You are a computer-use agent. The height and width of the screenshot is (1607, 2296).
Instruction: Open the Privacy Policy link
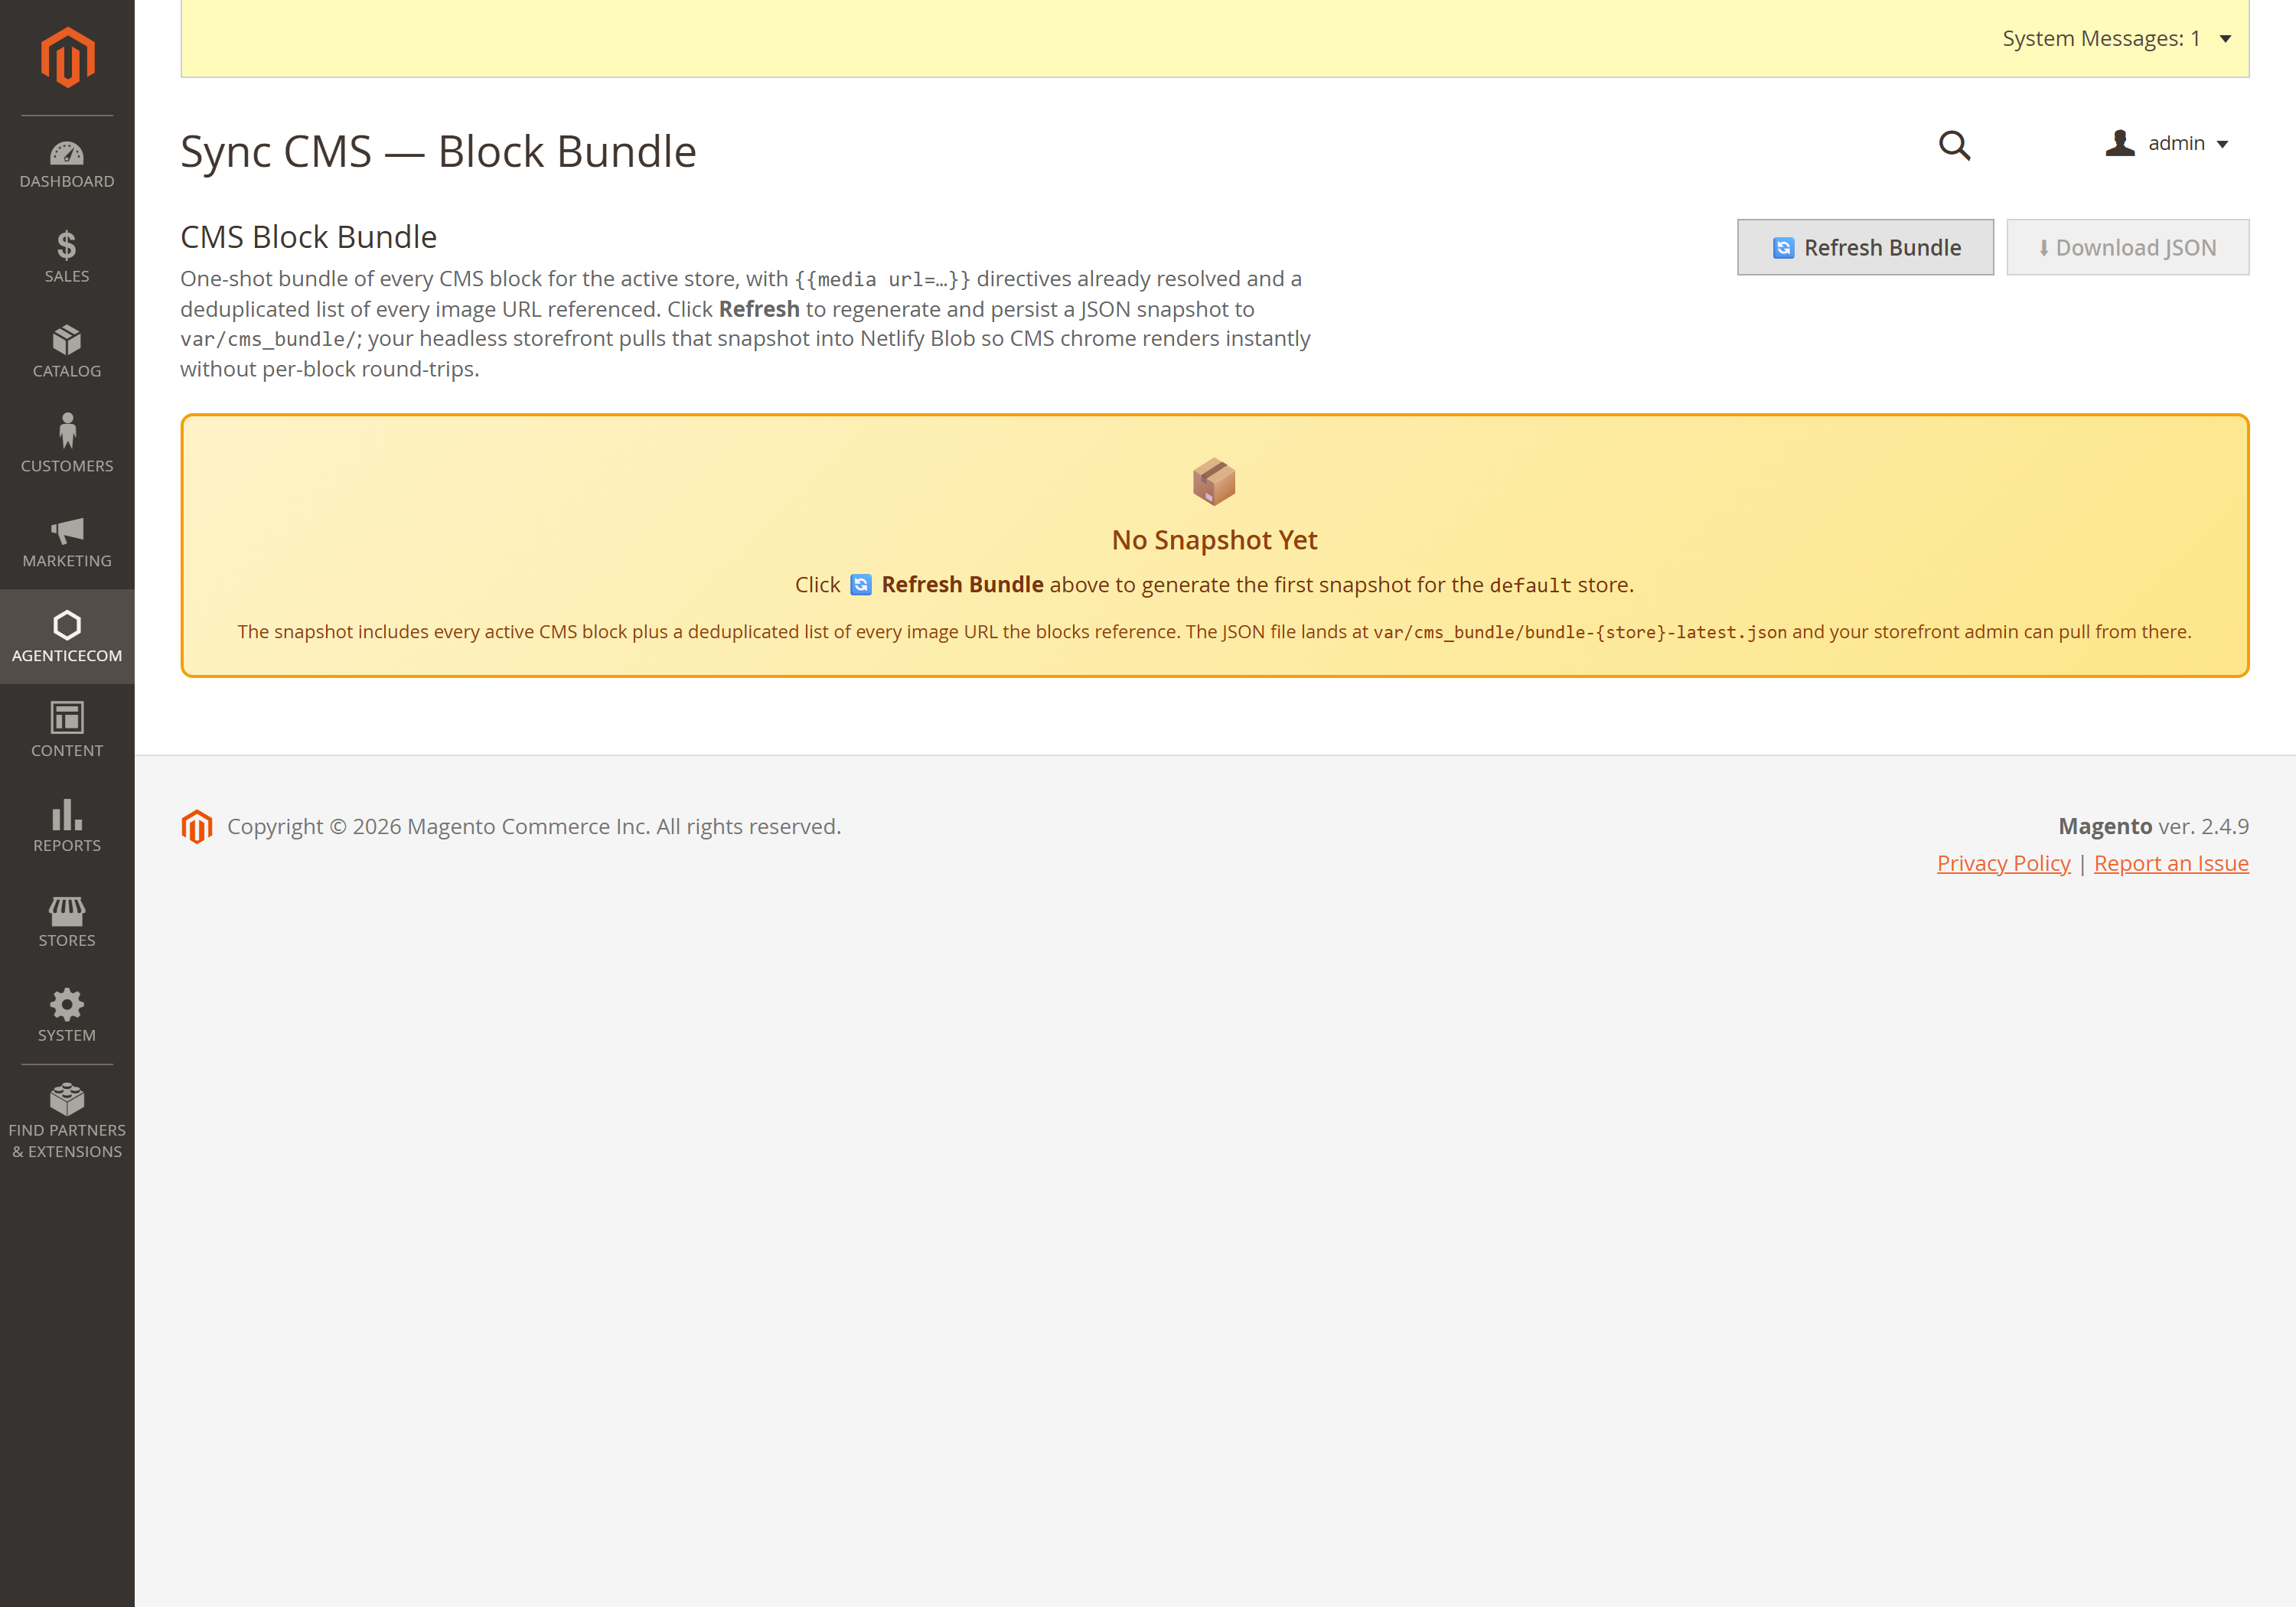pos(2003,863)
